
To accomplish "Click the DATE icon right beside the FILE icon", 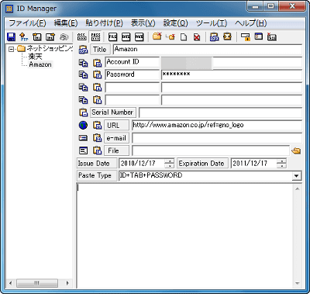I will pyautogui.click(x=126, y=36).
